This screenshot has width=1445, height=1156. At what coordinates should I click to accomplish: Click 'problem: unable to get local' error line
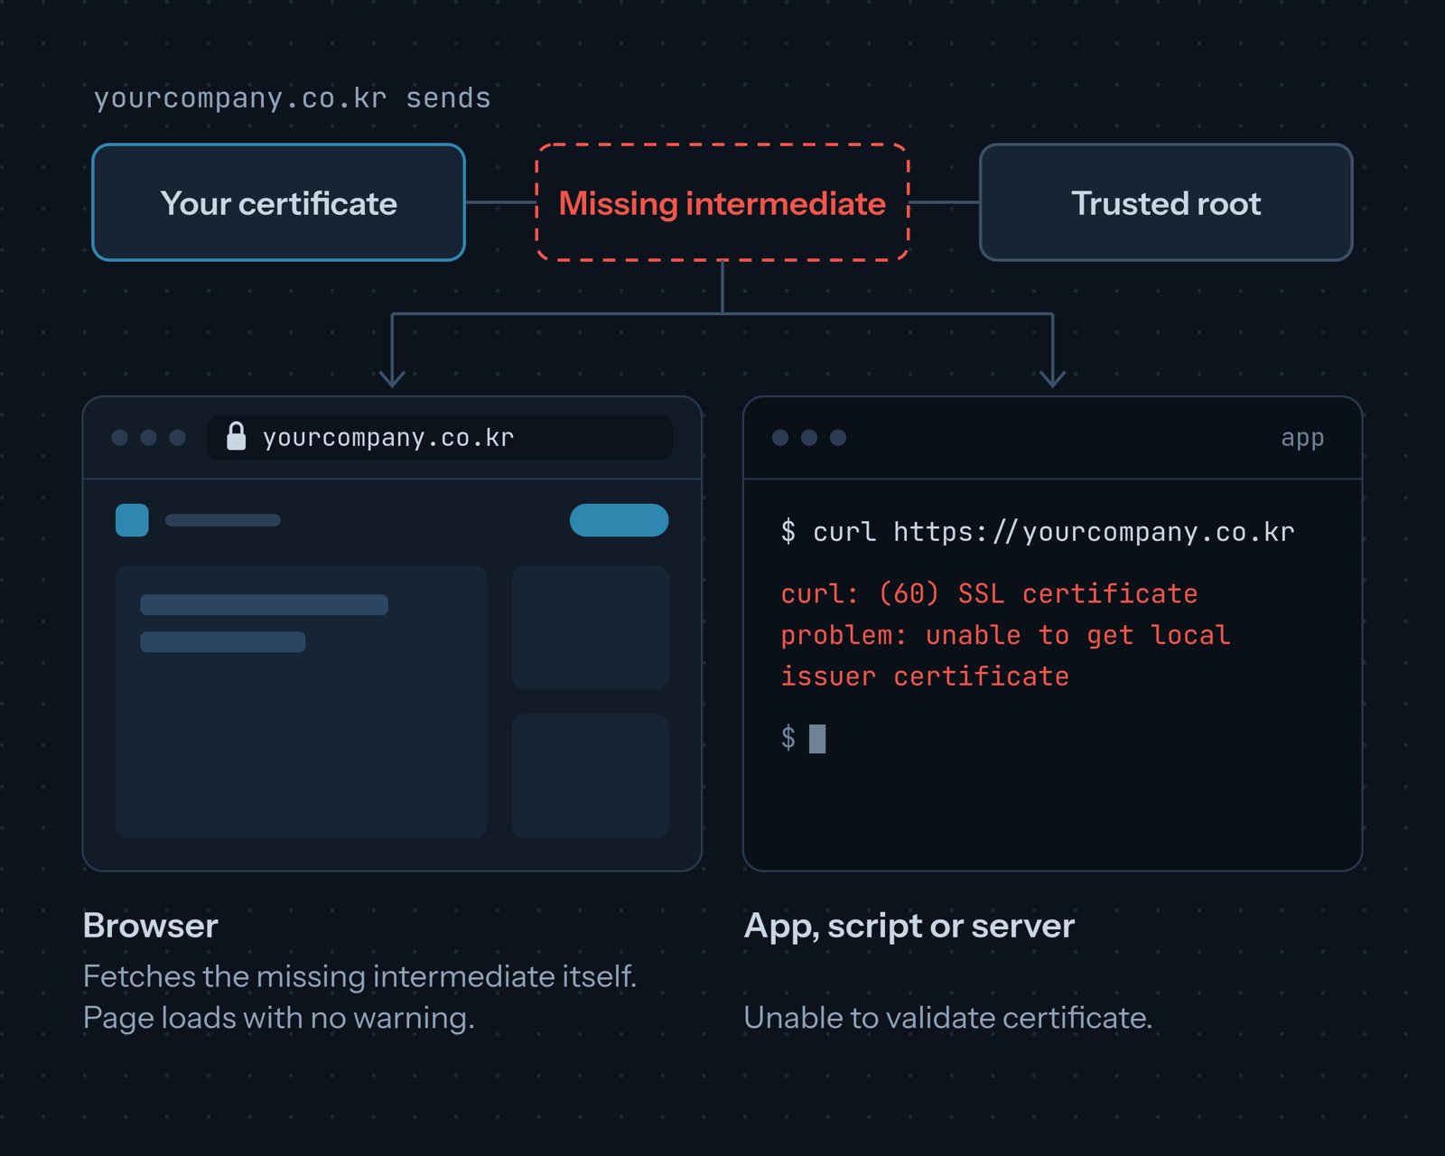pos(1005,635)
